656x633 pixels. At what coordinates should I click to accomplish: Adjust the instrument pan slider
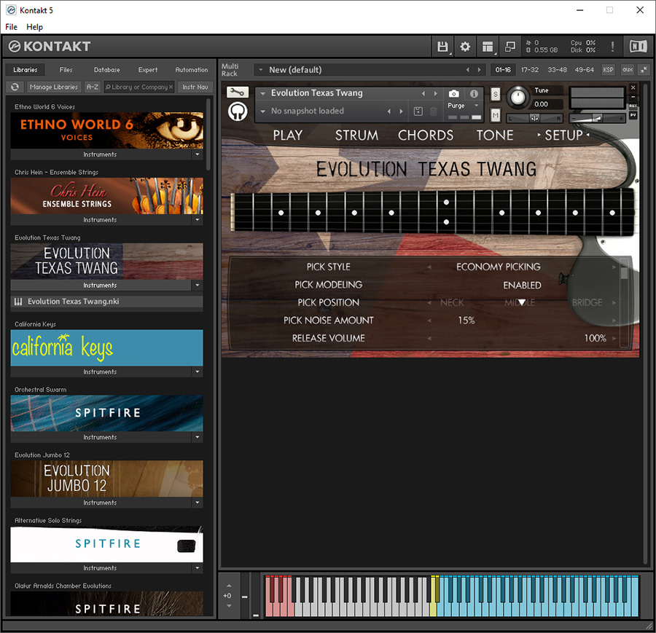[534, 118]
